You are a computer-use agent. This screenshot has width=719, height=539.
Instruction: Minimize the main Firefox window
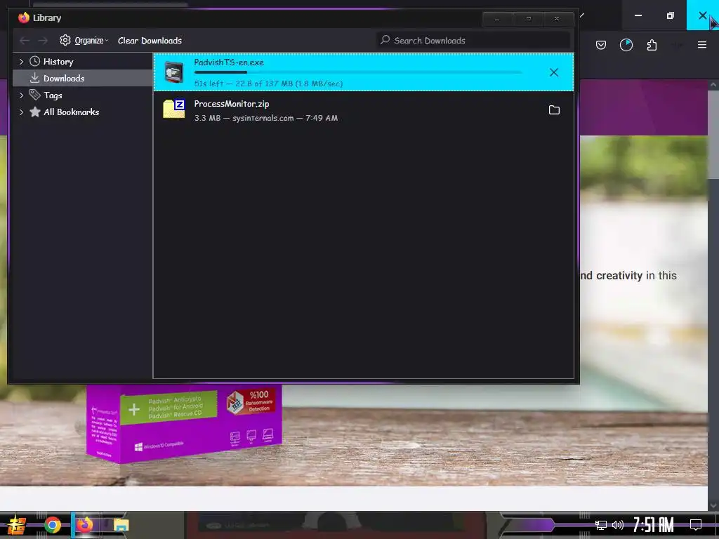click(x=638, y=15)
